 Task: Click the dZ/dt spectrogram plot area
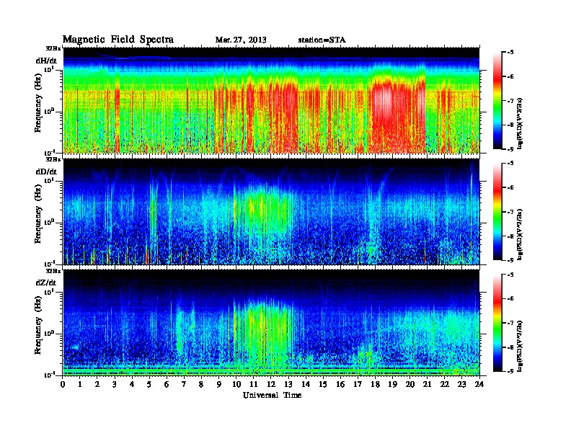[271, 323]
